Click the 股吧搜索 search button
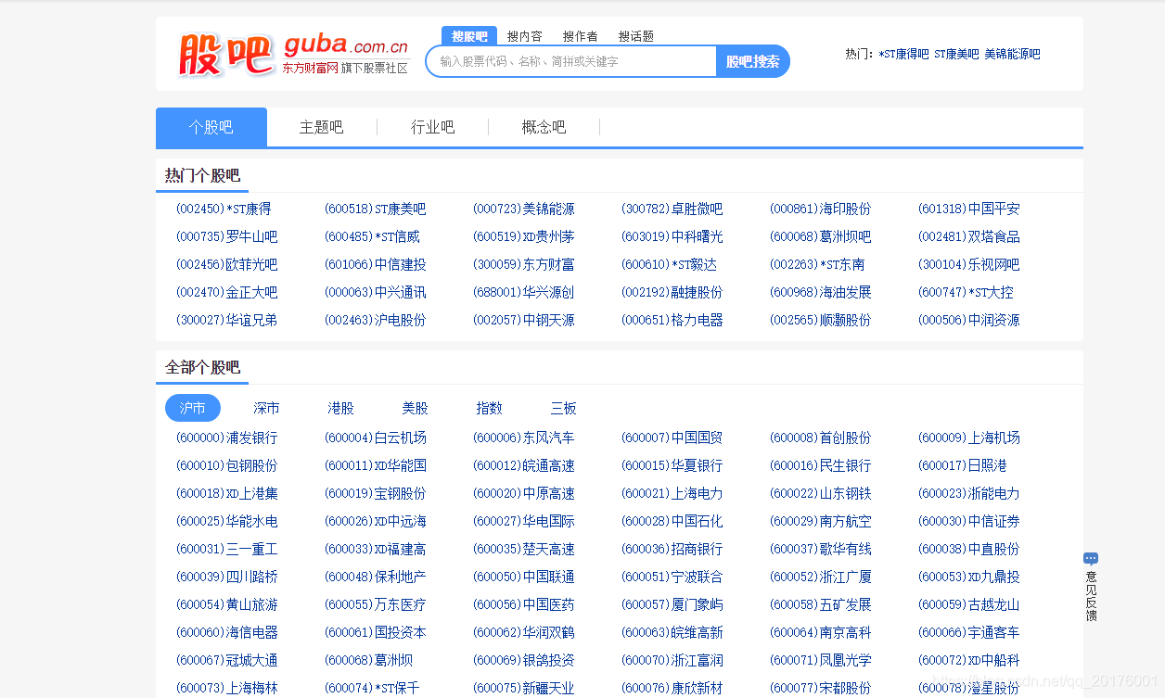 pos(753,61)
